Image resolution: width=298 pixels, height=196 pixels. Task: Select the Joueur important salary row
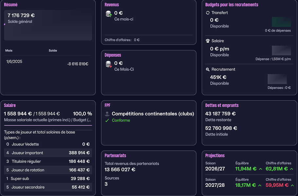click(x=48, y=153)
